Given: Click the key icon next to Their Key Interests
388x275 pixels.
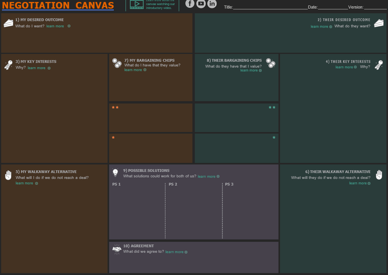Looking at the screenshot, I should pyautogui.click(x=379, y=65).
